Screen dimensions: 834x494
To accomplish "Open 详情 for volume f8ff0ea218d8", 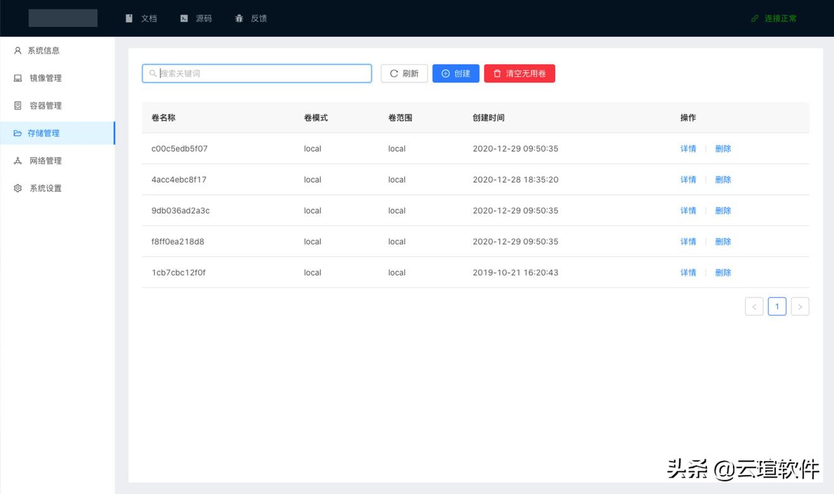I will point(688,241).
